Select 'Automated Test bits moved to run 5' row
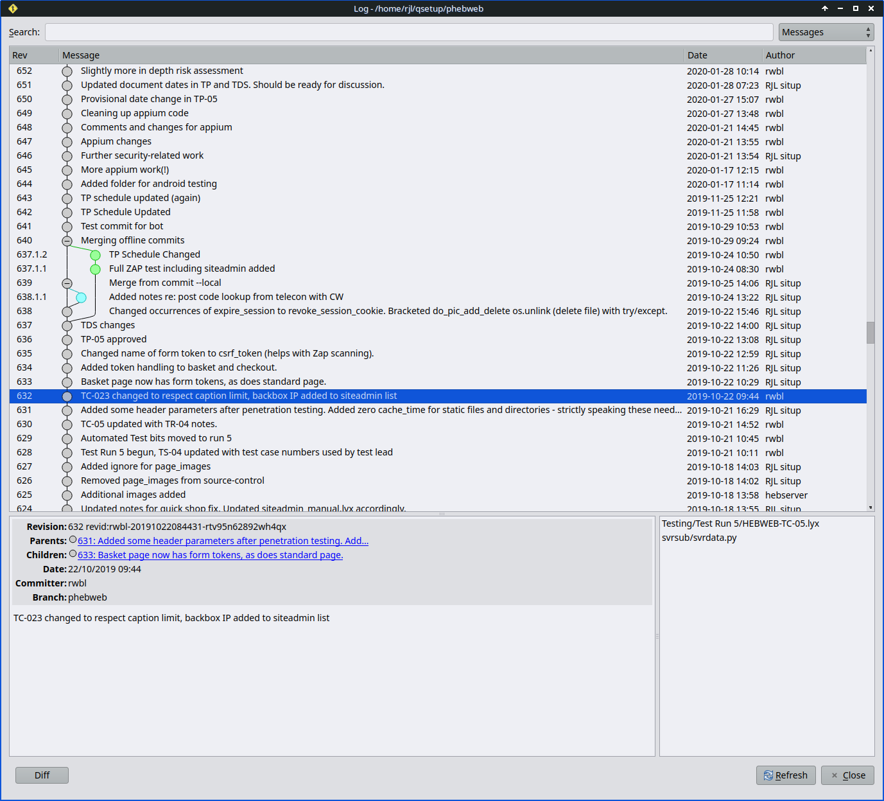This screenshot has width=884, height=801. click(438, 438)
